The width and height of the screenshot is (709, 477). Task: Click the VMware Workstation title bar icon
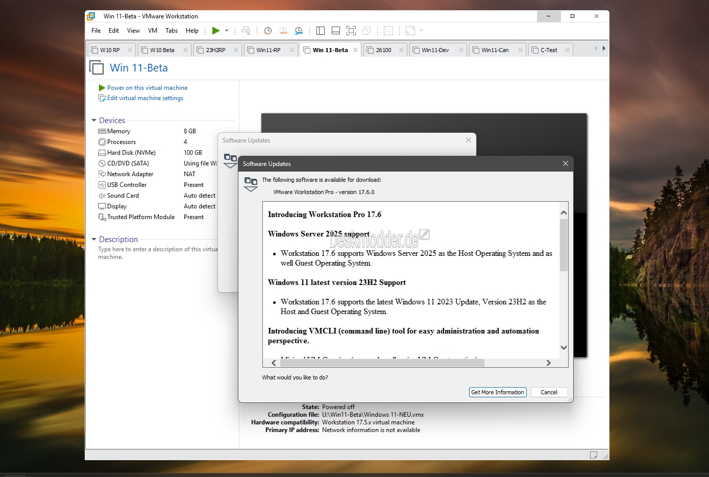pyautogui.click(x=91, y=16)
